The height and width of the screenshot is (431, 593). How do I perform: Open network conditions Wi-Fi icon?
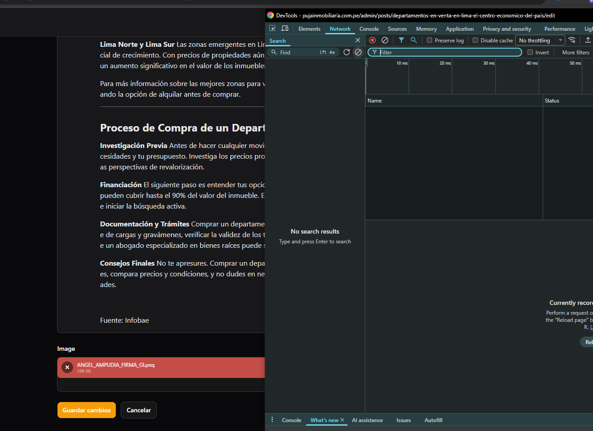pos(572,40)
